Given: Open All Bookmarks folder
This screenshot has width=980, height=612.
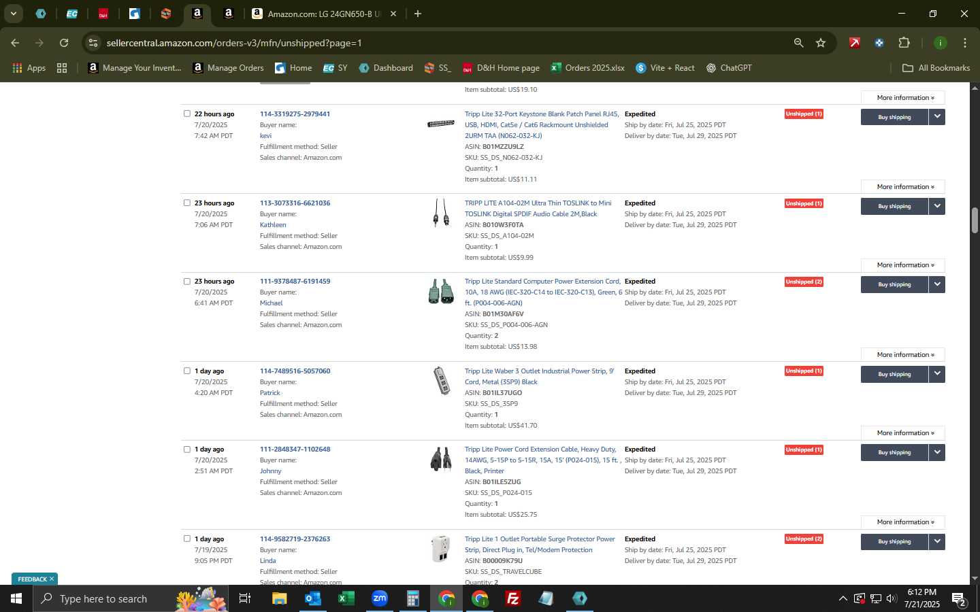Looking at the screenshot, I should click(x=936, y=68).
